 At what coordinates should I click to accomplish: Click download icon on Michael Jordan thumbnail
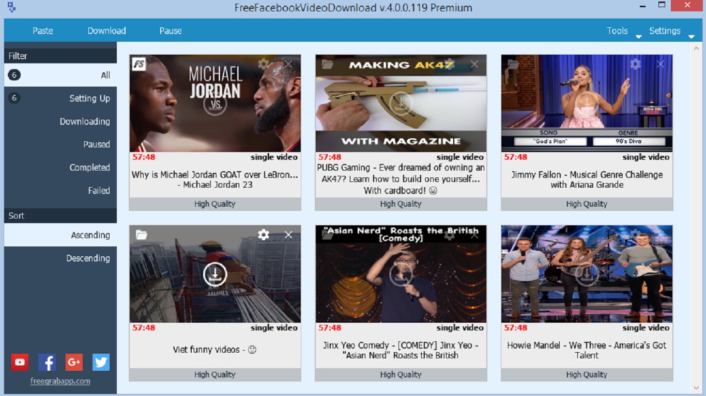pyautogui.click(x=215, y=104)
